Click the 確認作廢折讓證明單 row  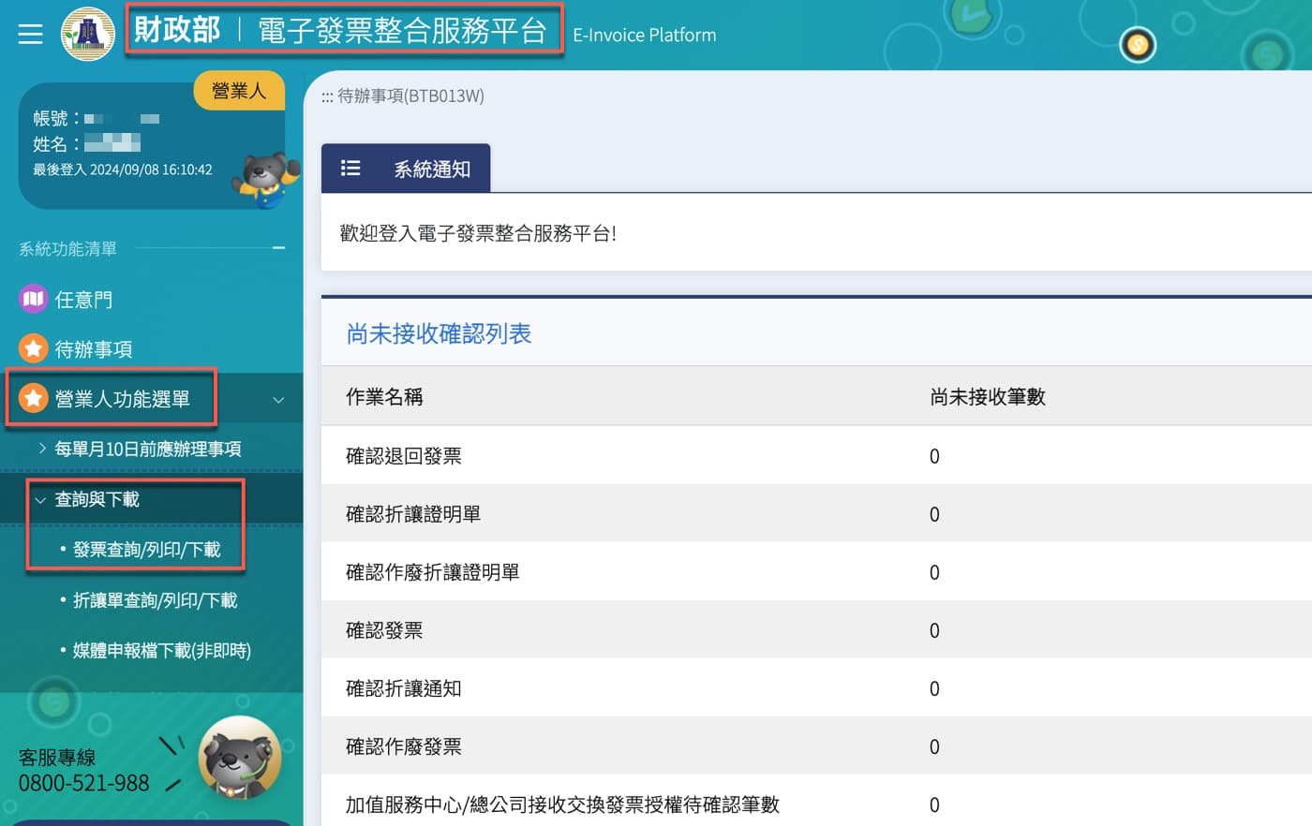(x=816, y=572)
